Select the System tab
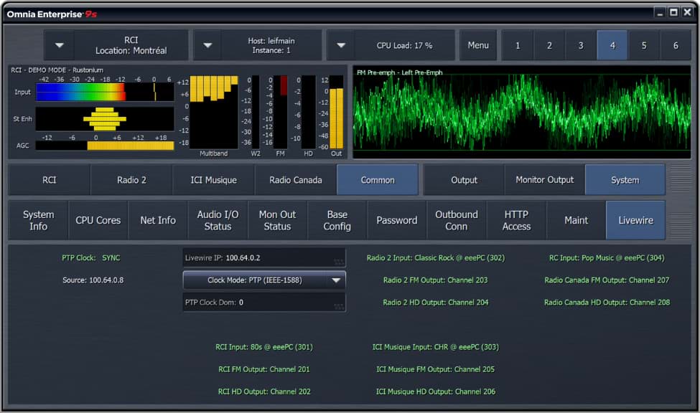 click(x=625, y=180)
